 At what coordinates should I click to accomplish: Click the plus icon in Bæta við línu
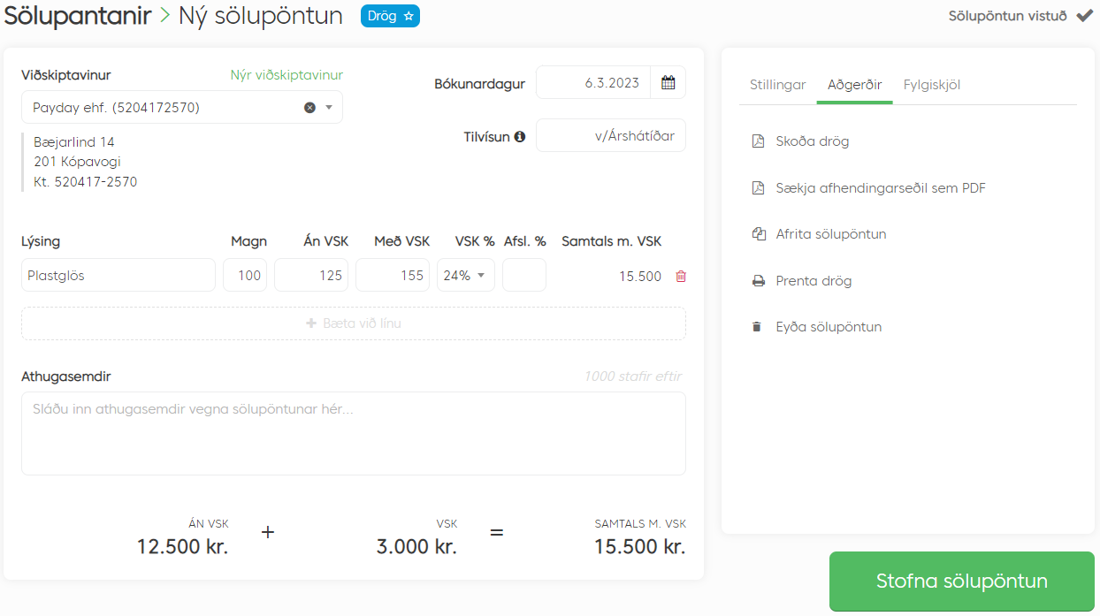click(x=311, y=323)
